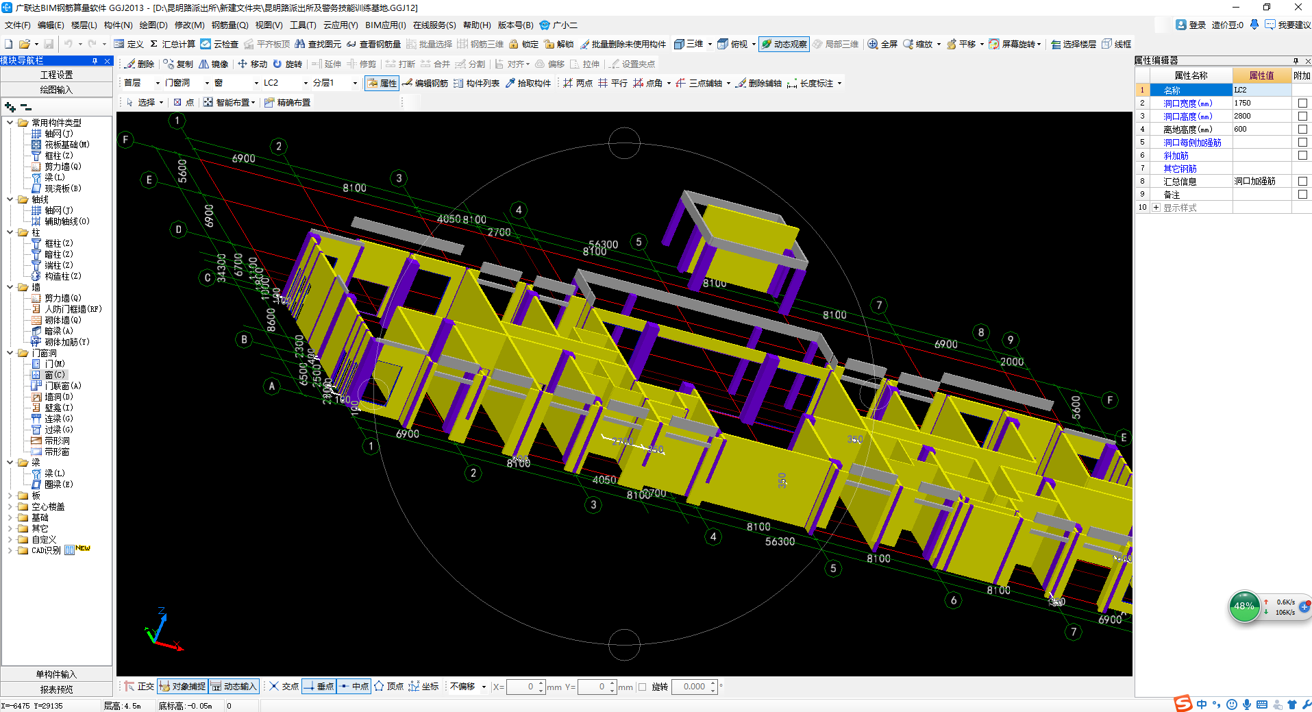Click the 登录 login link
Image resolution: width=1312 pixels, height=712 pixels.
coord(1191,25)
